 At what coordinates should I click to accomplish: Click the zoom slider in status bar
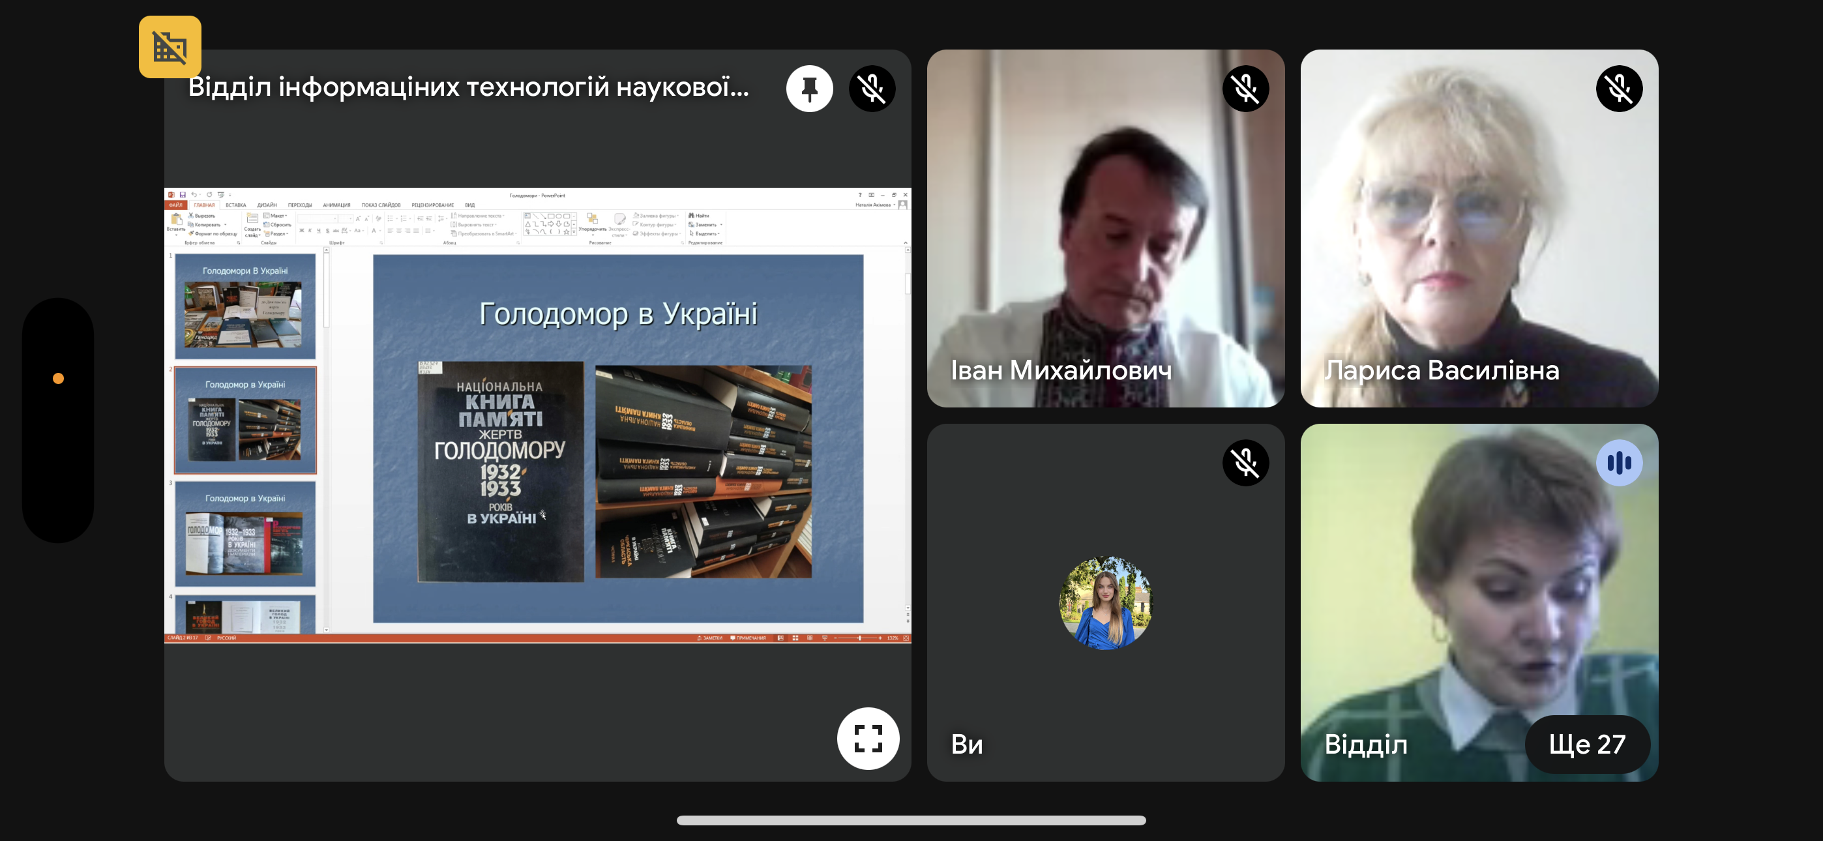pyautogui.click(x=859, y=638)
